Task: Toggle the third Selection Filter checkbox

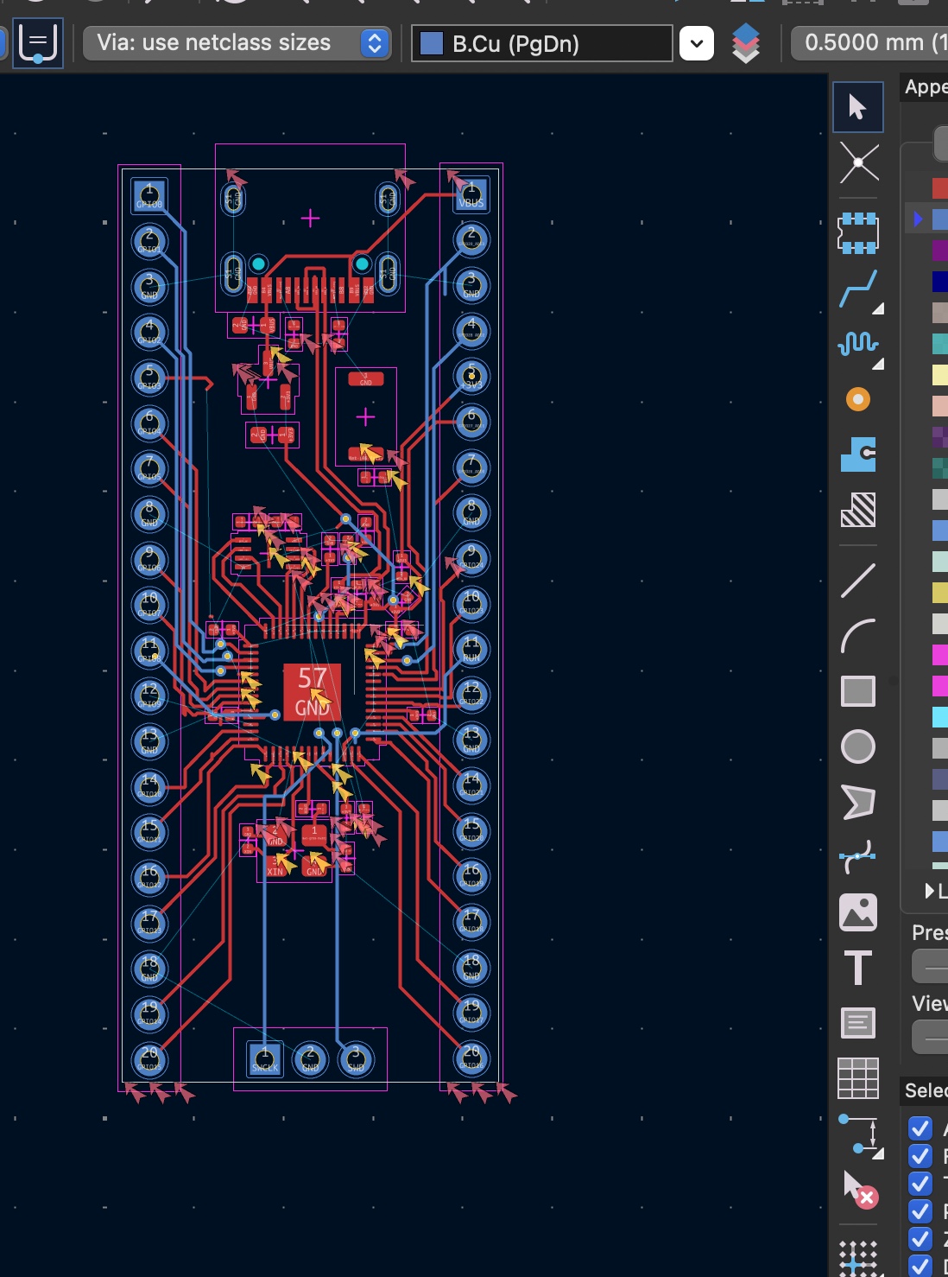Action: (x=920, y=1184)
